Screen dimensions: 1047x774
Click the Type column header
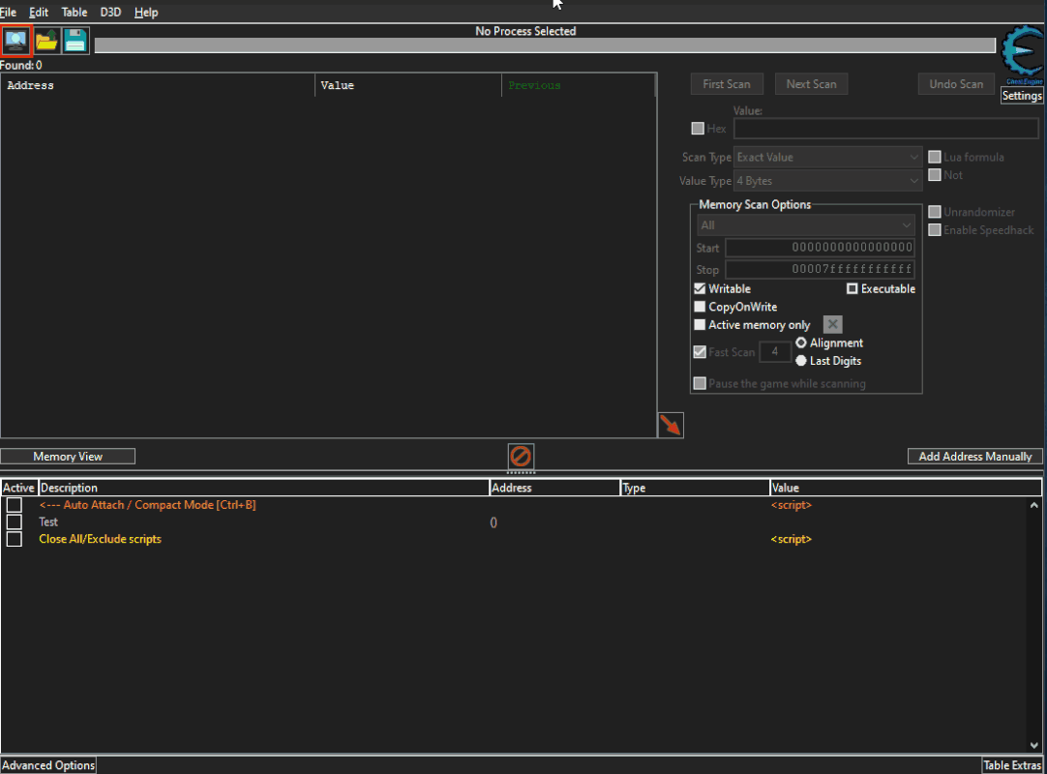695,488
